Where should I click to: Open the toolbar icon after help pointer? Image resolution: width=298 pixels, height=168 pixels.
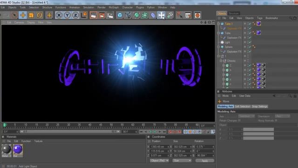tap(188, 15)
